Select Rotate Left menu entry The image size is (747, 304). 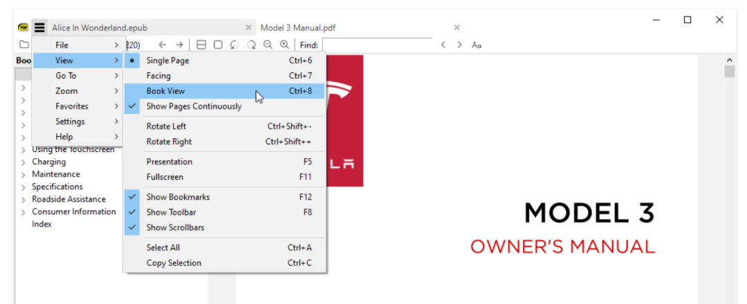224,126
